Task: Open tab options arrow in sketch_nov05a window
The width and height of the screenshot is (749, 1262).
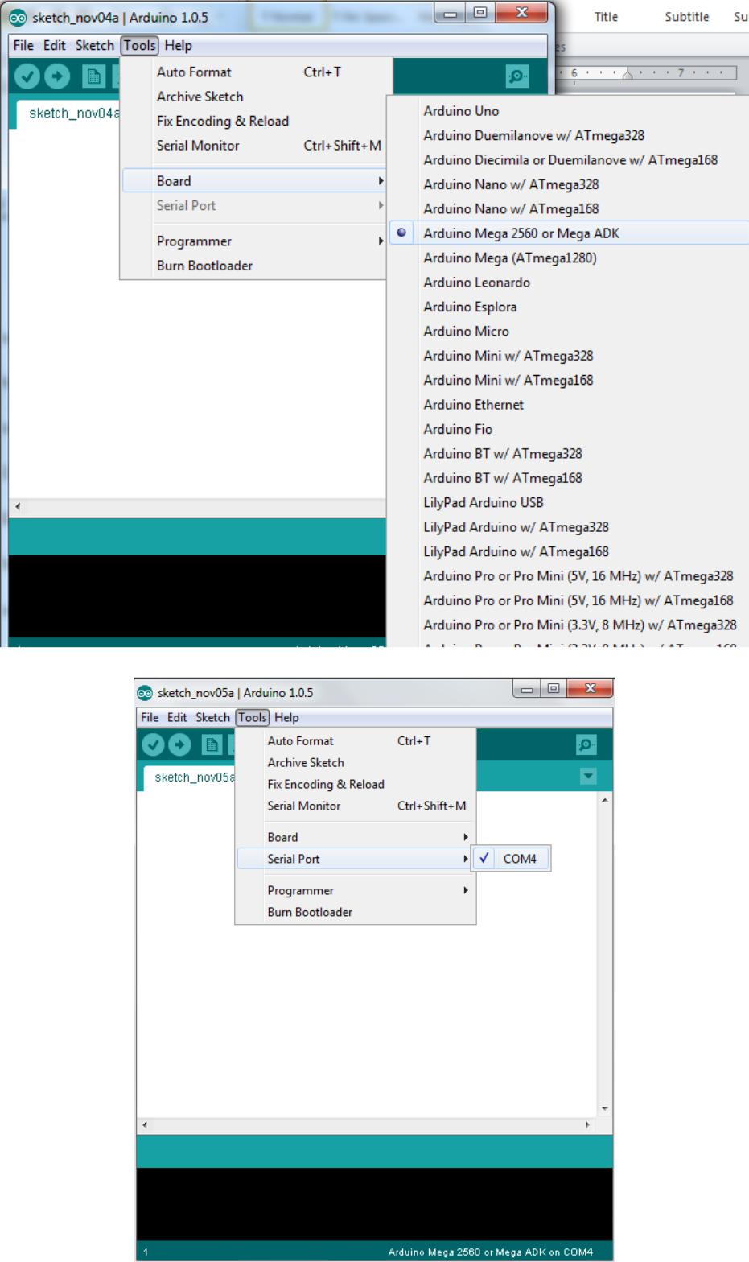Action: tap(588, 777)
